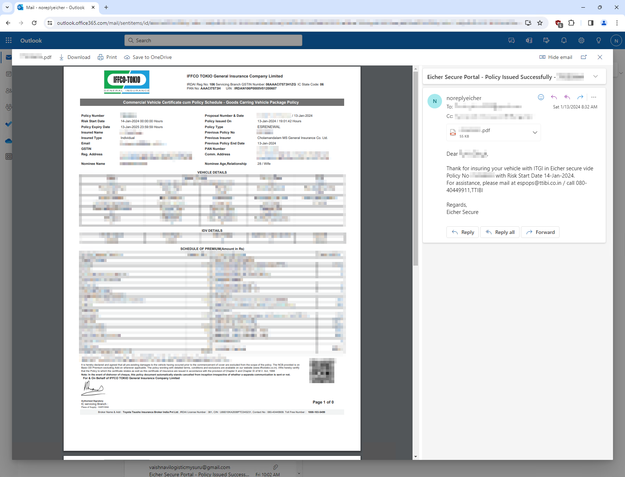This screenshot has height=477, width=625.
Task: Reply using the arrow icon in message header
Action: [x=554, y=97]
